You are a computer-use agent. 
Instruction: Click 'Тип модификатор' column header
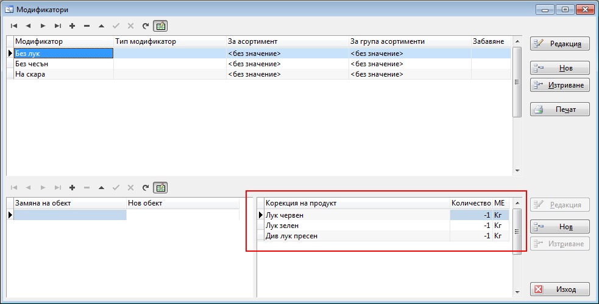click(x=169, y=41)
